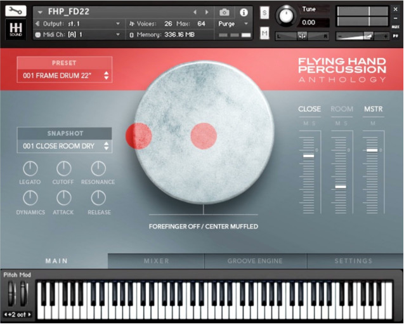Click the CLOSE channel fader handle
The width and height of the screenshot is (404, 325).
(x=308, y=156)
